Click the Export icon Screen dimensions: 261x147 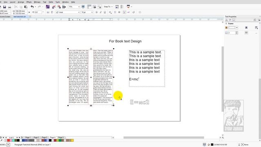(x=59, y=7)
